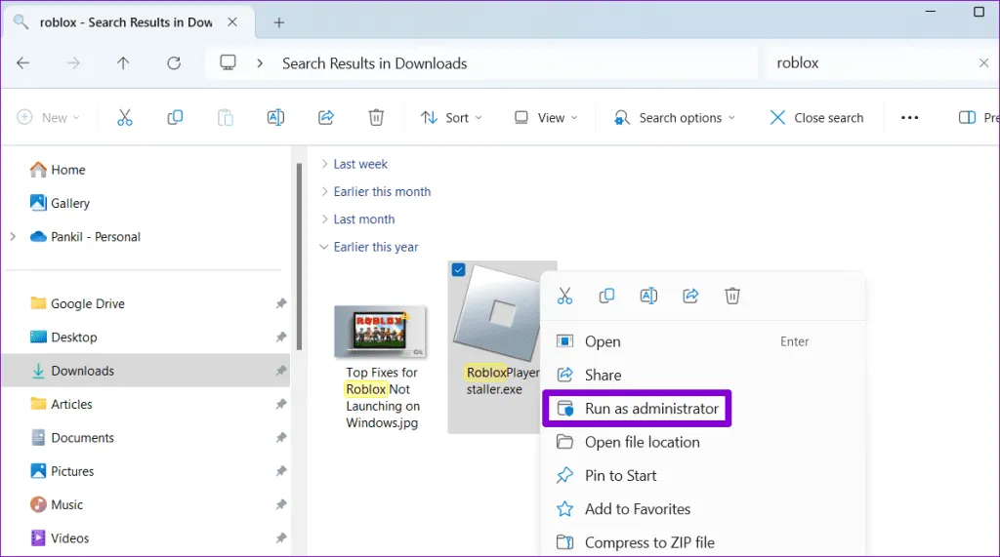1000x557 pixels.
Task: Expand the Last week group
Action: pyautogui.click(x=325, y=164)
